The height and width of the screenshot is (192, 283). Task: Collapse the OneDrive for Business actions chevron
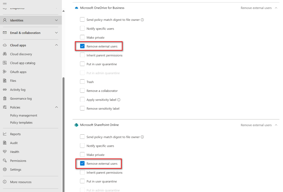[276, 8]
